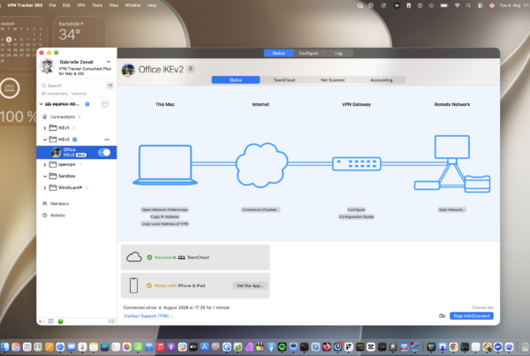
Task: Toggle the Office IKEv2 connection switch
Action: pyautogui.click(x=104, y=153)
